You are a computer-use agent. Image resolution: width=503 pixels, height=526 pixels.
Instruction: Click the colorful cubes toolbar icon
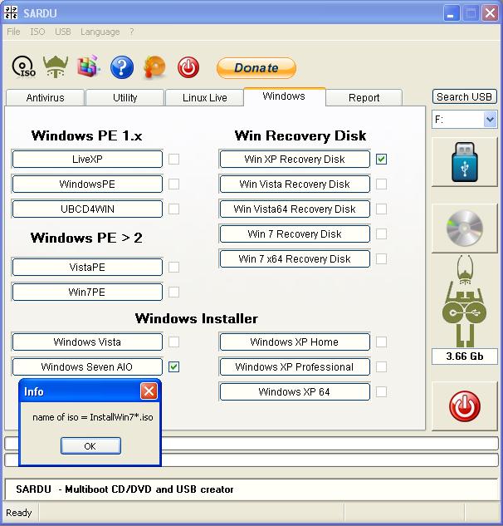(89, 66)
